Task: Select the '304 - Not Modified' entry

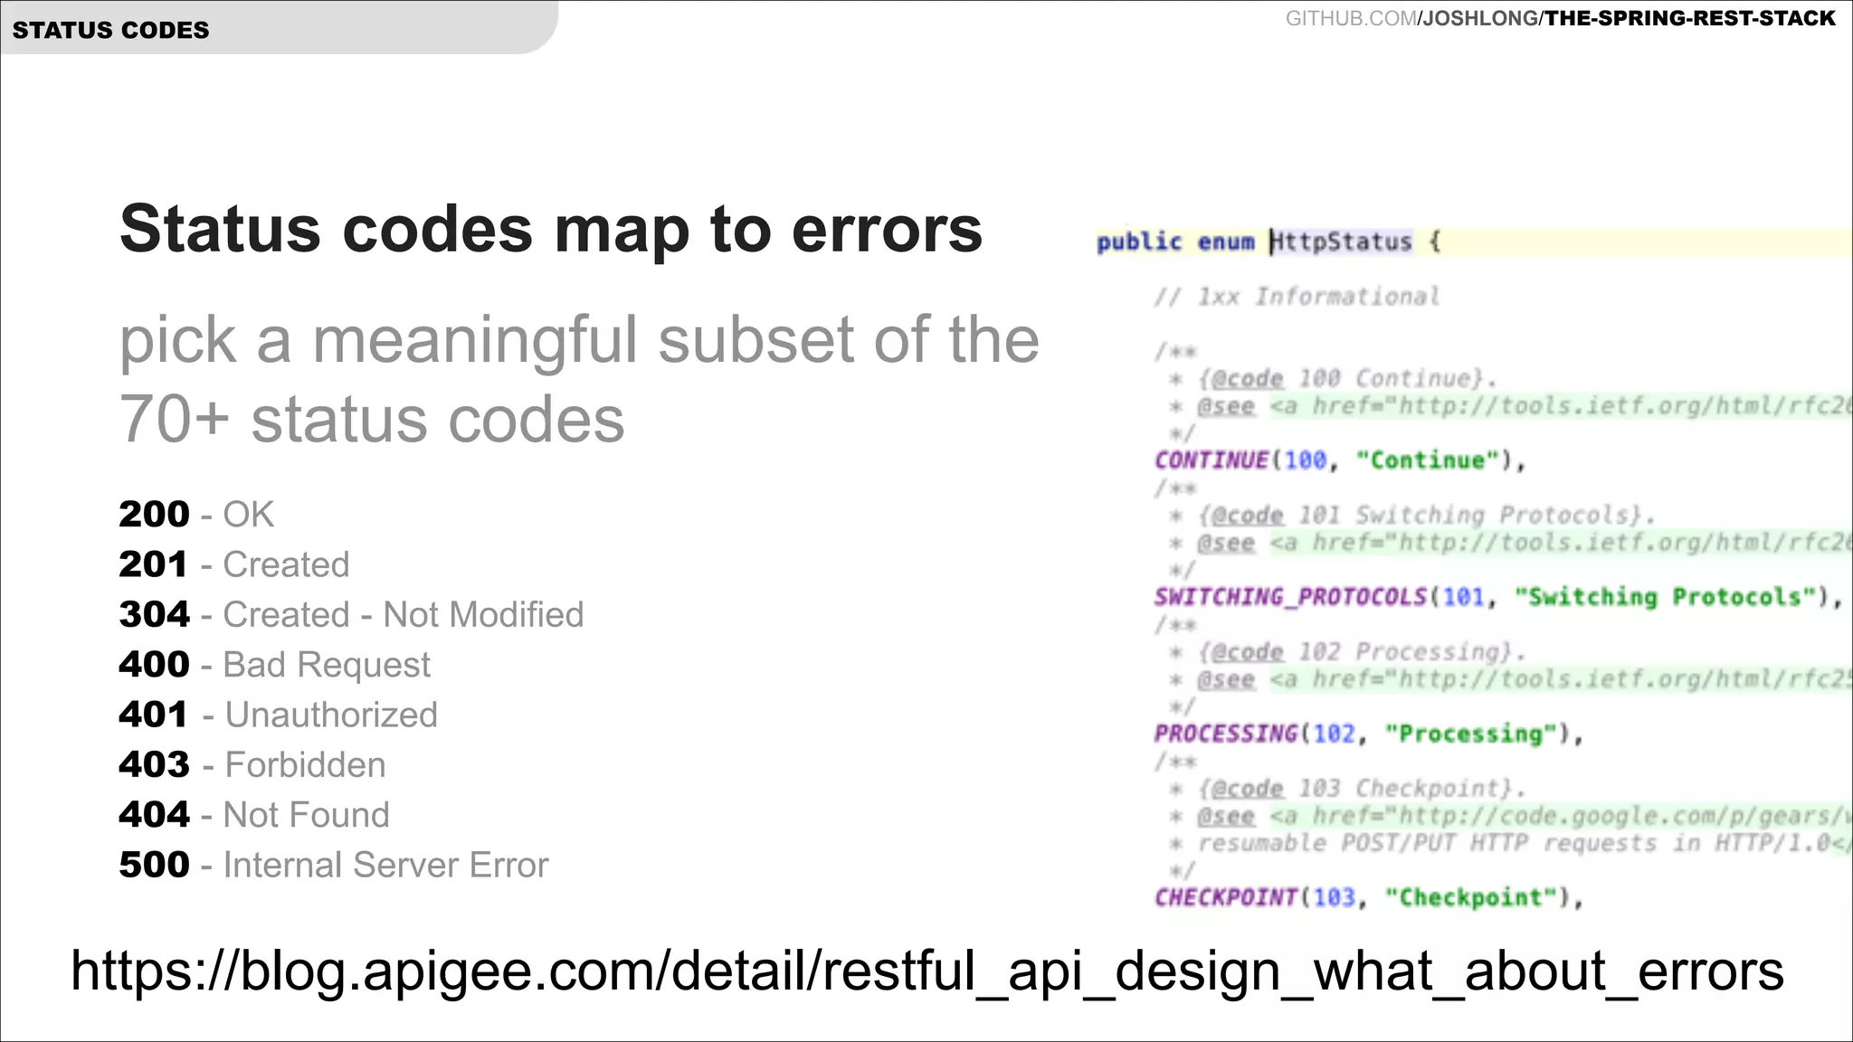Action: coord(351,614)
